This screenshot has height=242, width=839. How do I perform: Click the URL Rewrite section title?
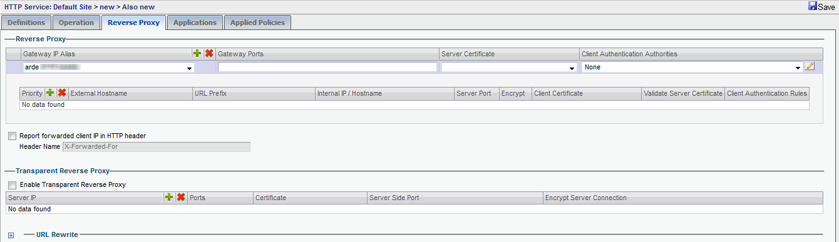(x=57, y=234)
